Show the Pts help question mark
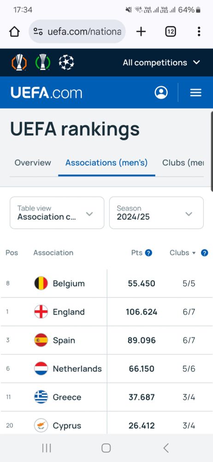This screenshot has width=213, height=462. coord(148,253)
